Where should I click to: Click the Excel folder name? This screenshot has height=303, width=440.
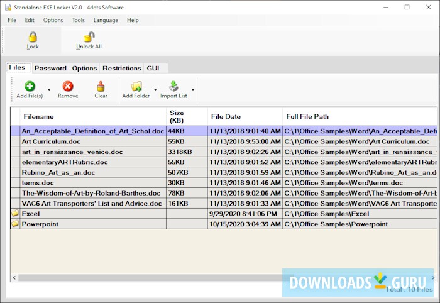[31, 214]
